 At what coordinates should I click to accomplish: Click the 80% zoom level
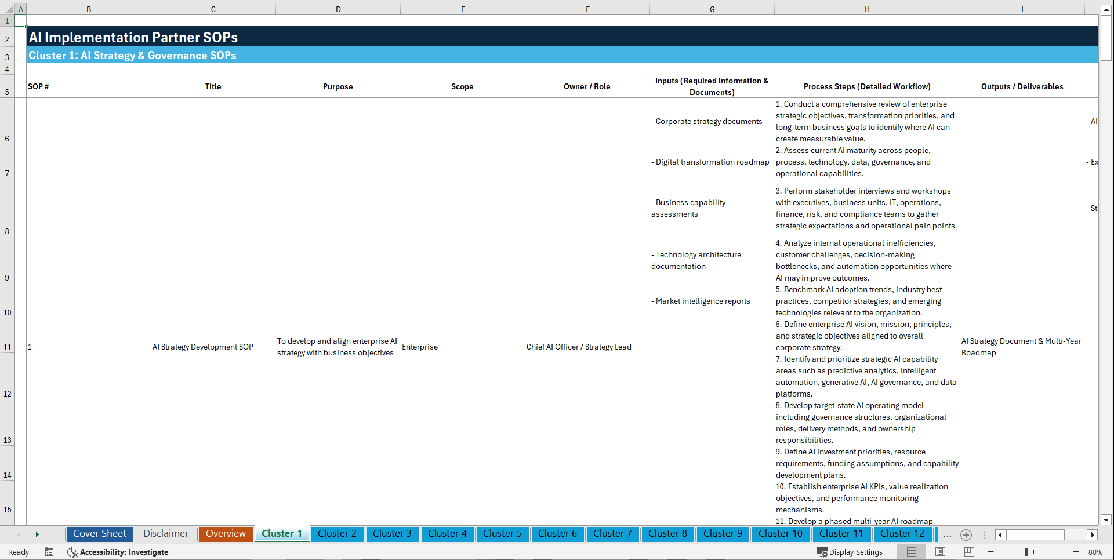pos(1095,552)
